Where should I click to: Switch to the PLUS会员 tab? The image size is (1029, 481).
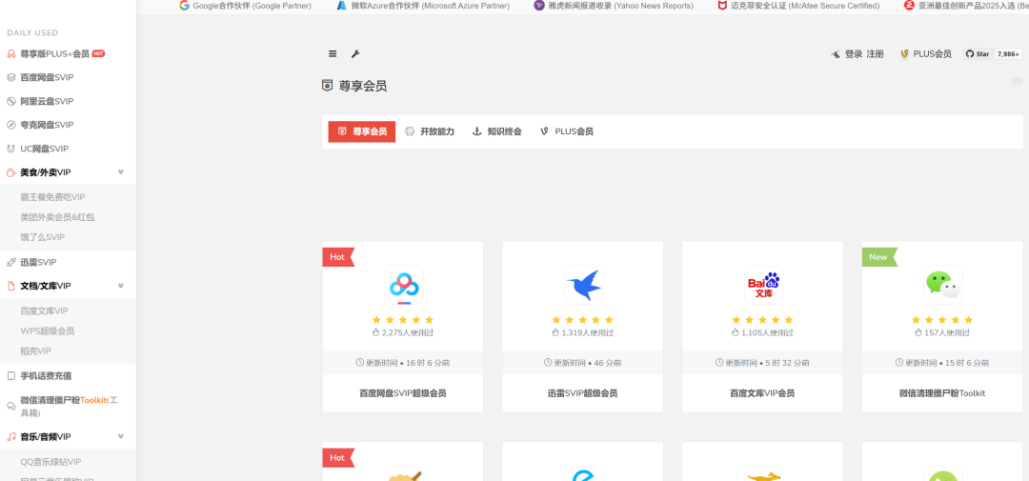(567, 131)
